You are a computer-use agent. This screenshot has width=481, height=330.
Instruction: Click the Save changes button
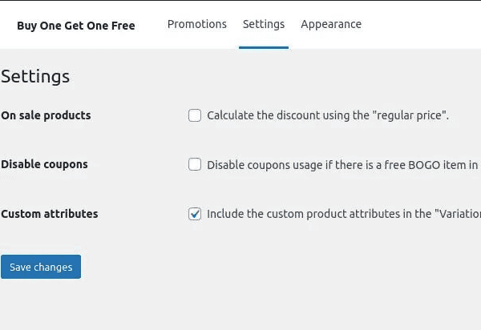coord(41,267)
